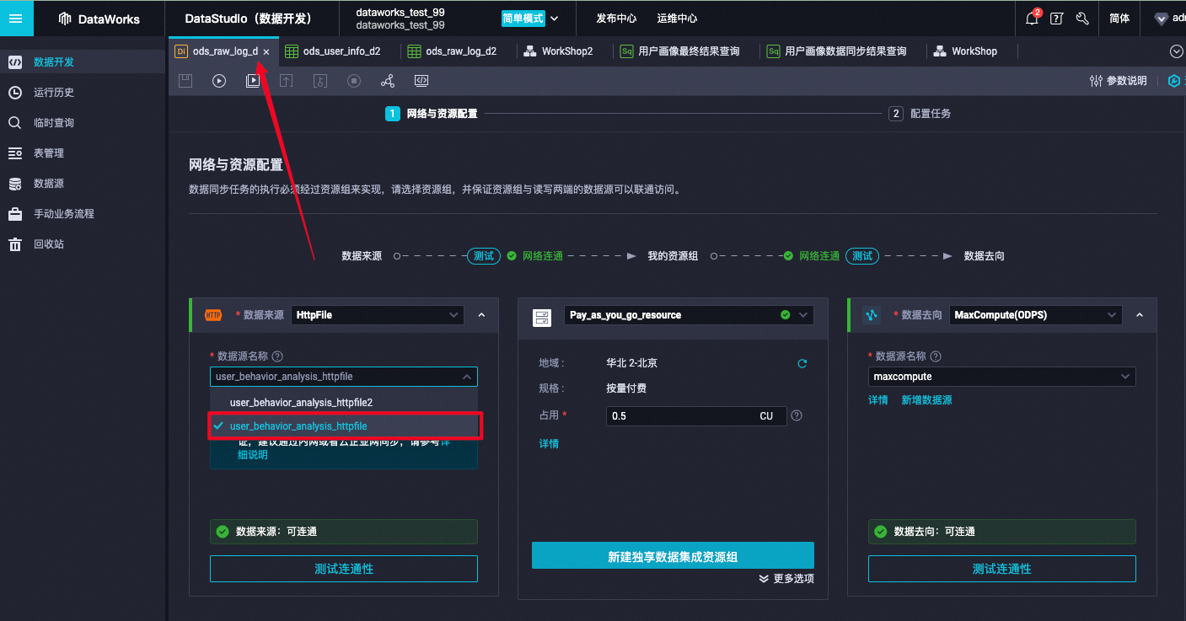Select user_behavior_analysis_httpfile2 option
Screen dimensions: 1186x621
pos(344,403)
